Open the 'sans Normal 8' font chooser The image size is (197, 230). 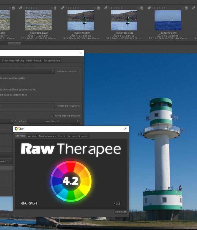[x=54, y=121]
